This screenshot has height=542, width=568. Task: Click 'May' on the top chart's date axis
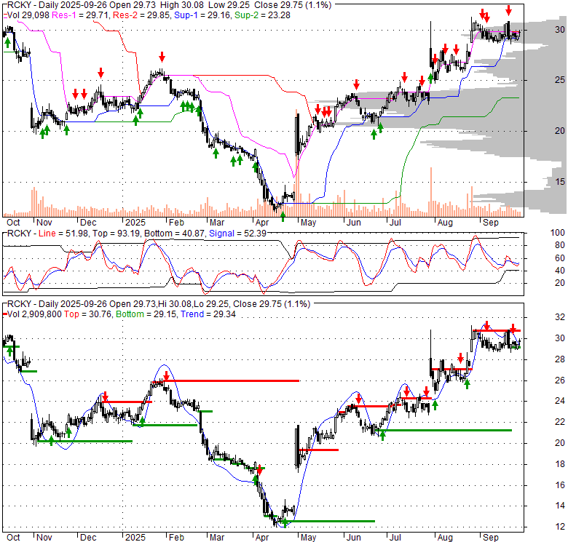tap(308, 223)
